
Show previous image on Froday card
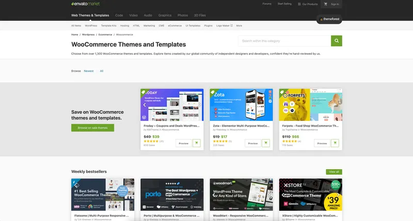(x=145, y=105)
